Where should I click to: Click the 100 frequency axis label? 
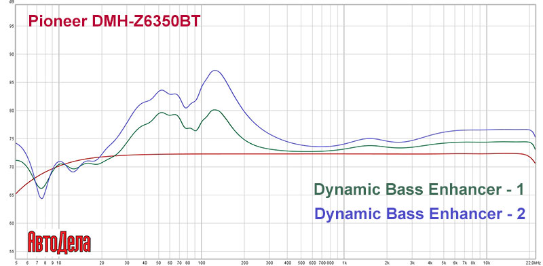point(202,263)
